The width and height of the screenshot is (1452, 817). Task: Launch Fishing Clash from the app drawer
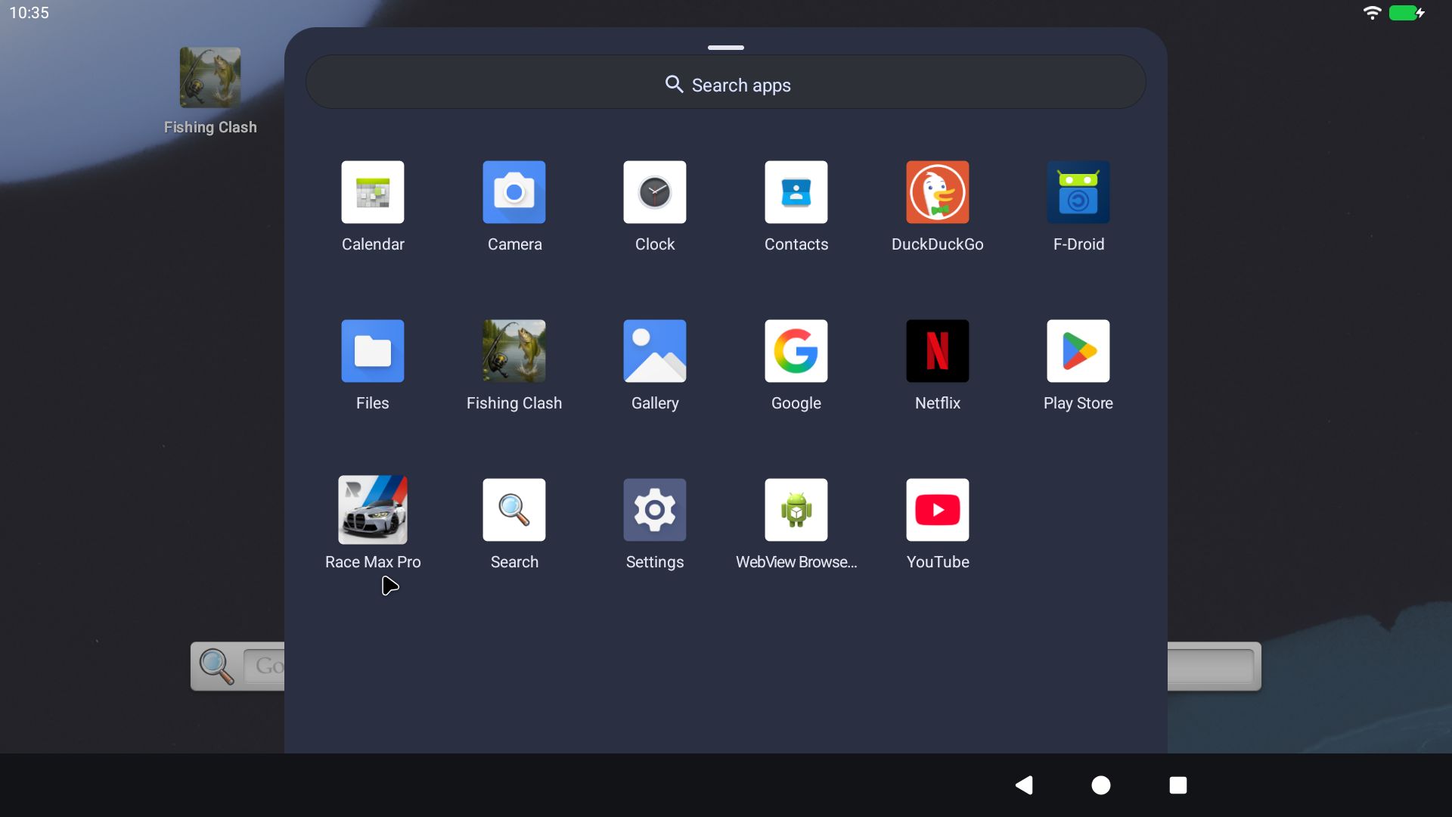(514, 351)
